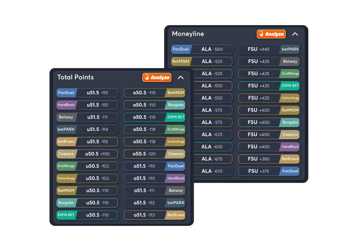
Task: Select betPARX o51.5 -112 bet
Action: 155,203
